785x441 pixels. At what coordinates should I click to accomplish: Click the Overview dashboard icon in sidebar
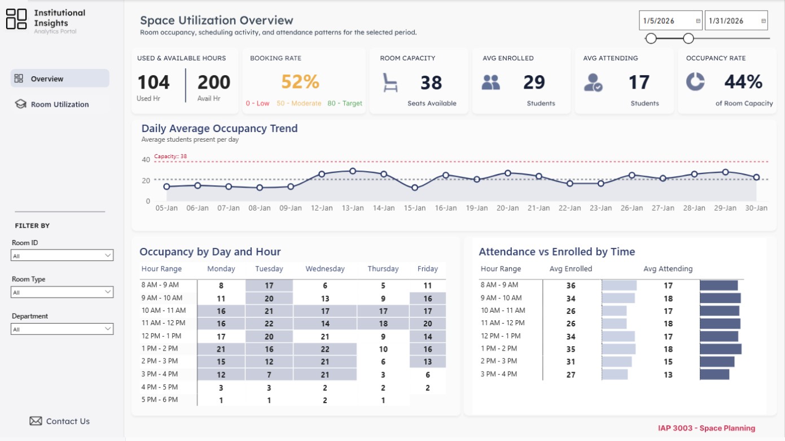(19, 78)
